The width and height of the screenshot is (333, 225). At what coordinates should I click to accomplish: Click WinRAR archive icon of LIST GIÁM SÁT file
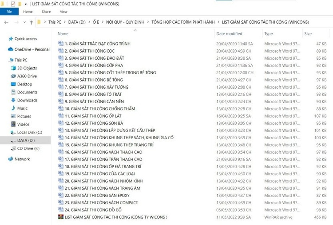coord(61,217)
